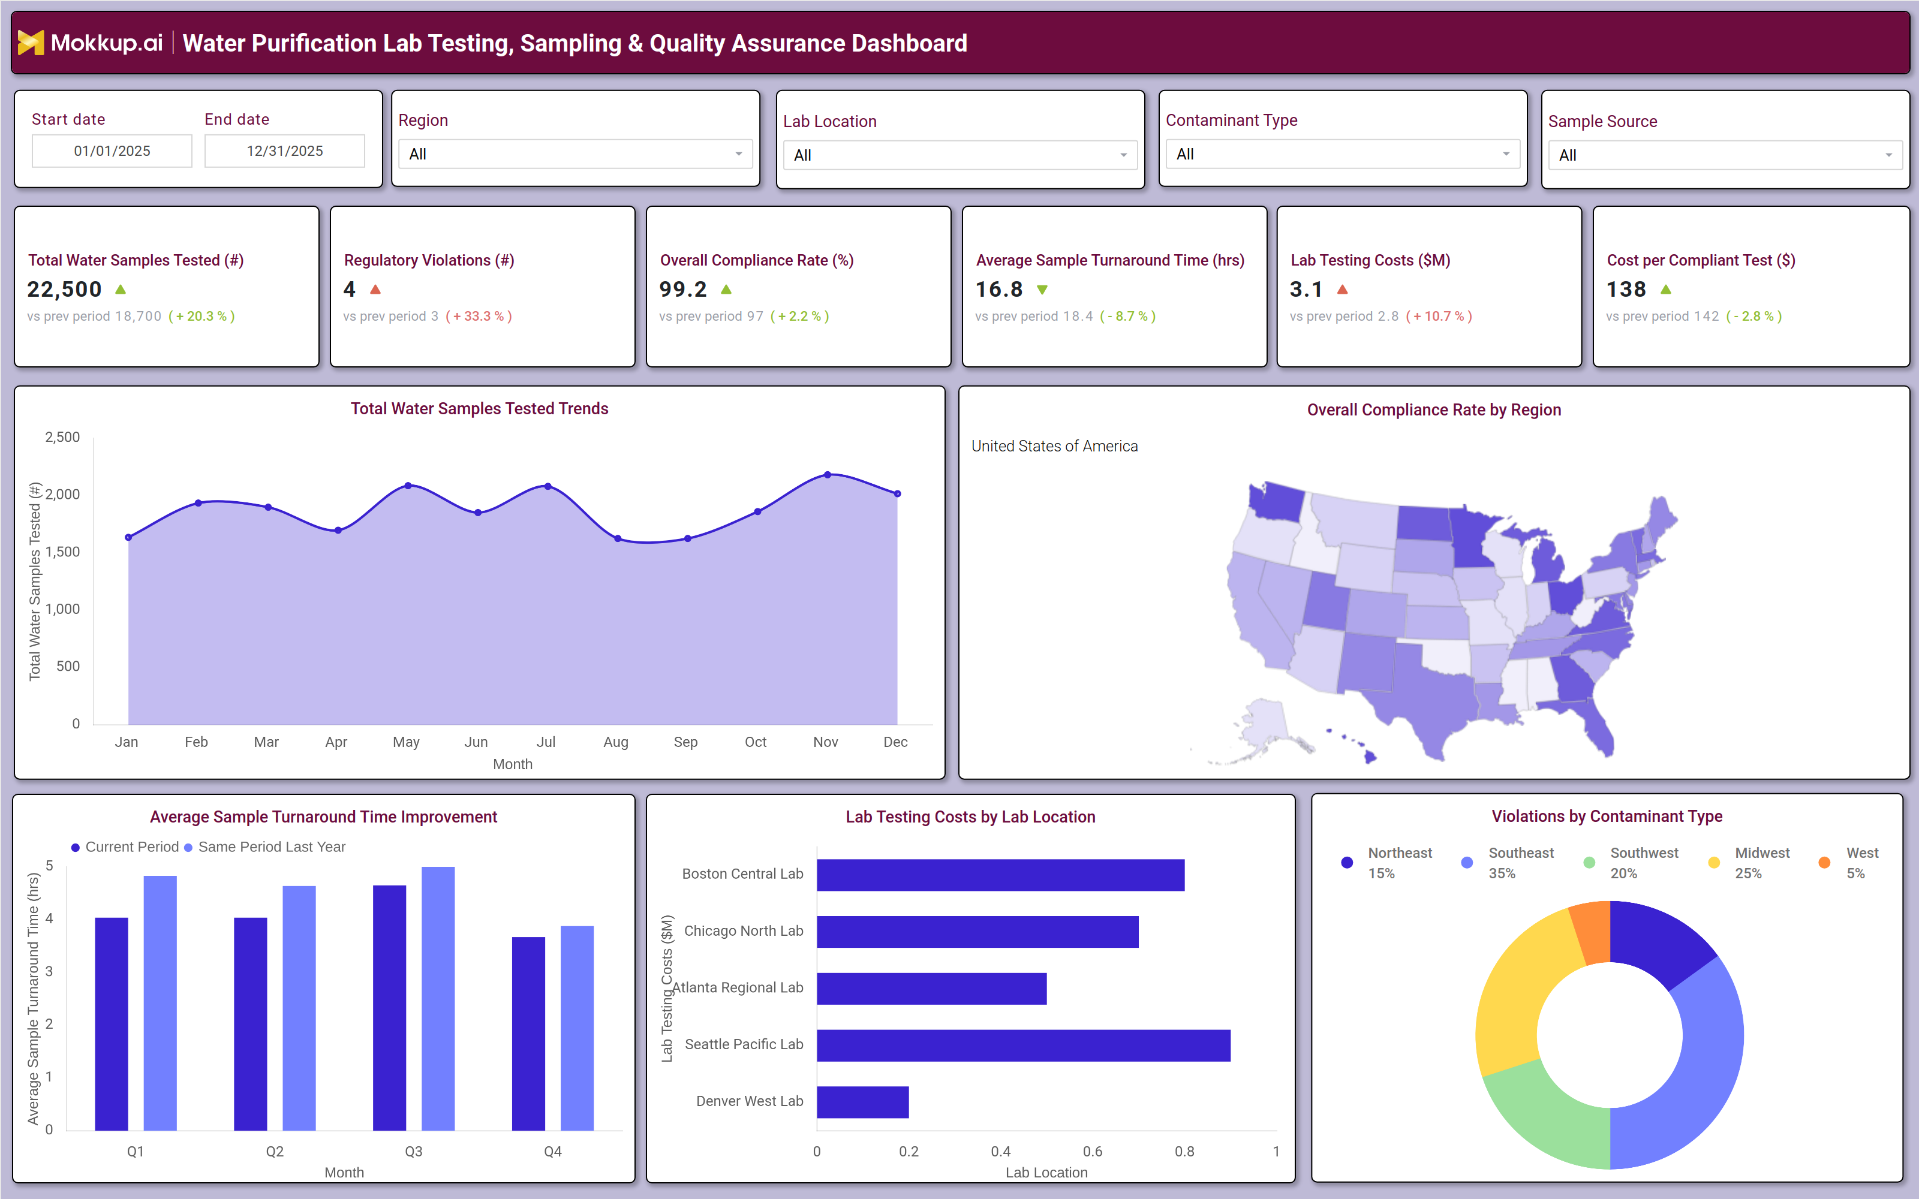Click the green up arrow beside 138
1919x1199 pixels.
[1665, 290]
